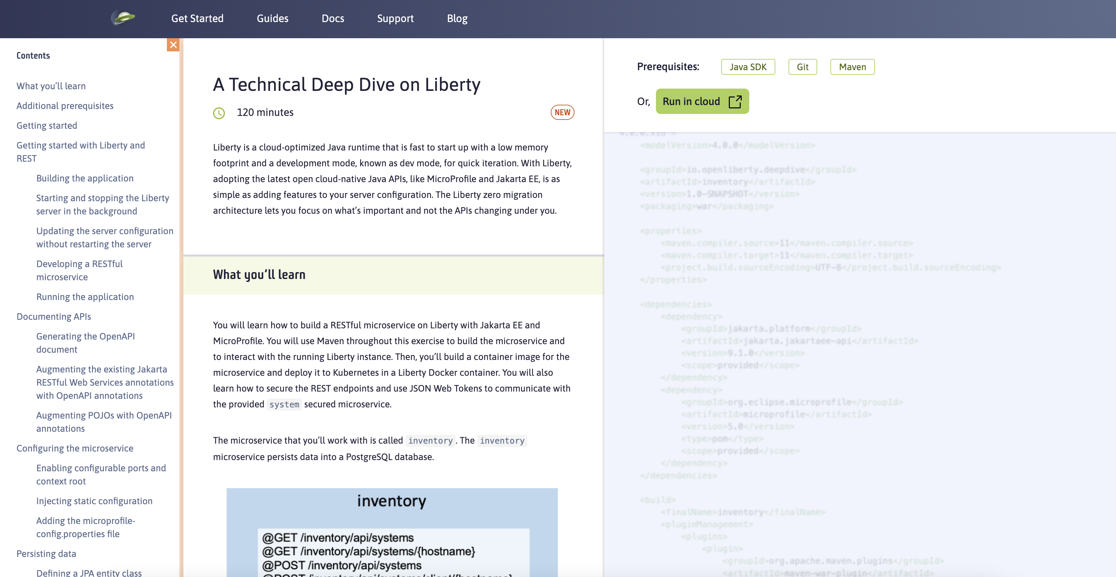Jump to What you'll learn section
Image resolution: width=1116 pixels, height=577 pixels.
pos(51,86)
